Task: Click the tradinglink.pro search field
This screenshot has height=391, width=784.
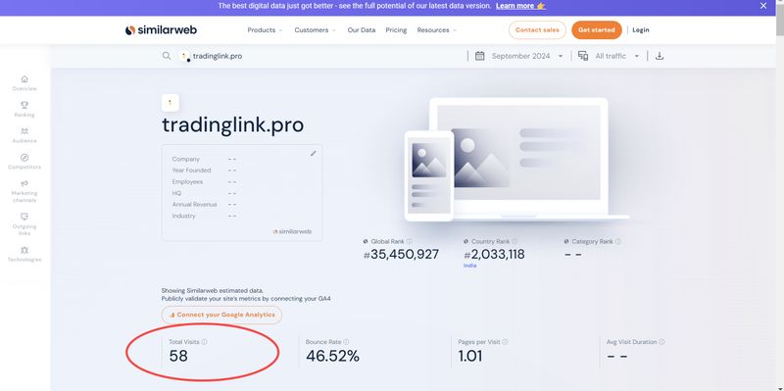Action: point(218,56)
